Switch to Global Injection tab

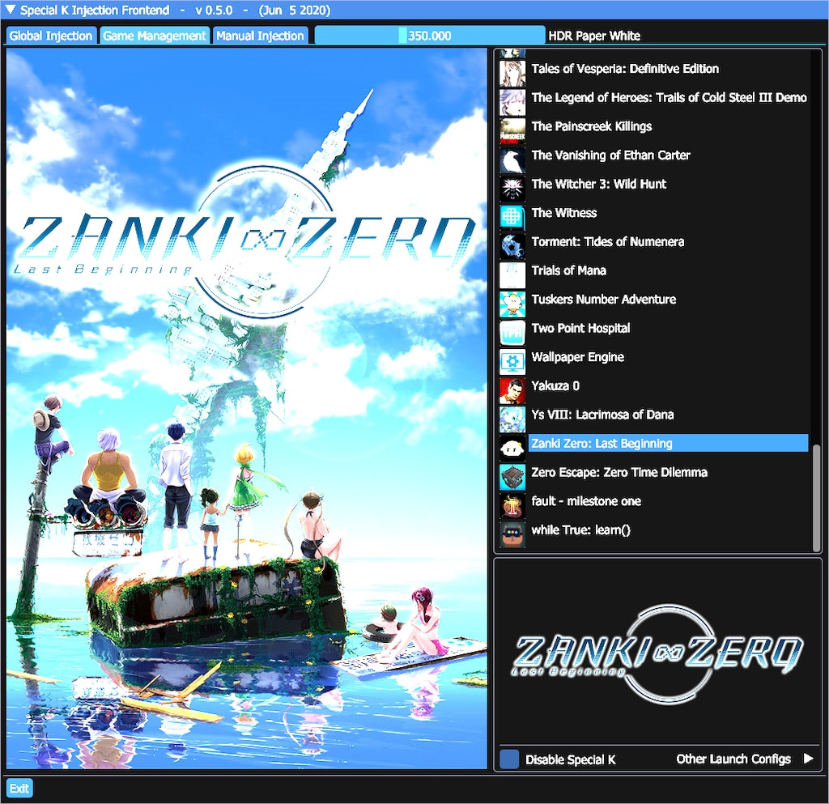[51, 36]
